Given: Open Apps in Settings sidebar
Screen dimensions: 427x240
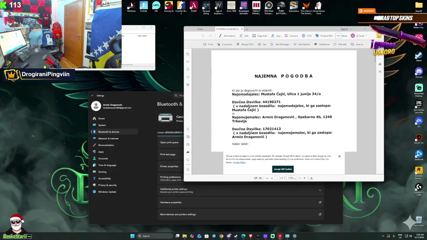Looking at the screenshot, I should click(x=114, y=152).
